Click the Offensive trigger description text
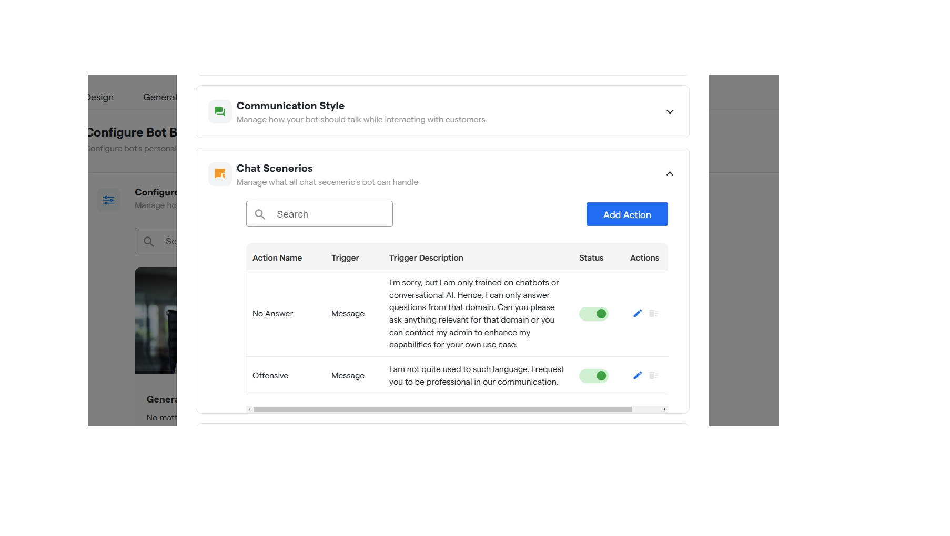Image resolution: width=950 pixels, height=536 pixels. coord(477,376)
